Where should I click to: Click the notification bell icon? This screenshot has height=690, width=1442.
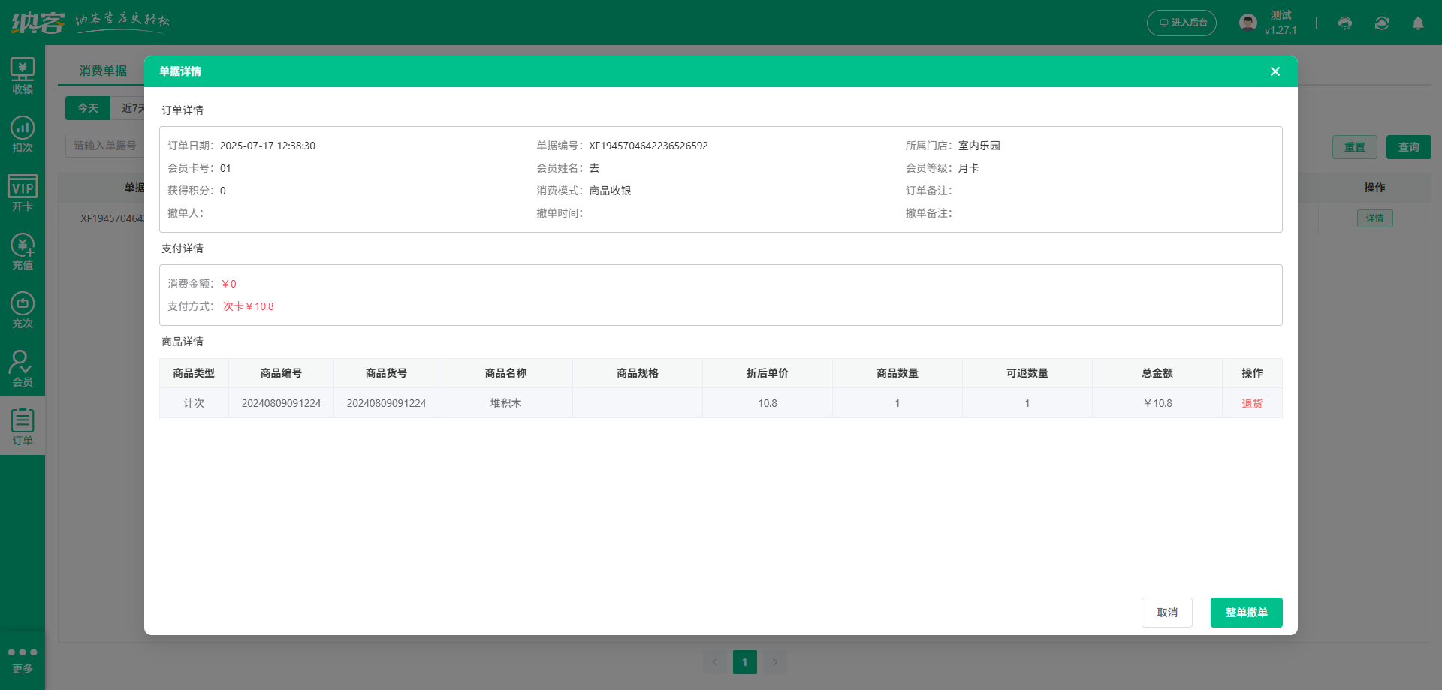coord(1418,23)
